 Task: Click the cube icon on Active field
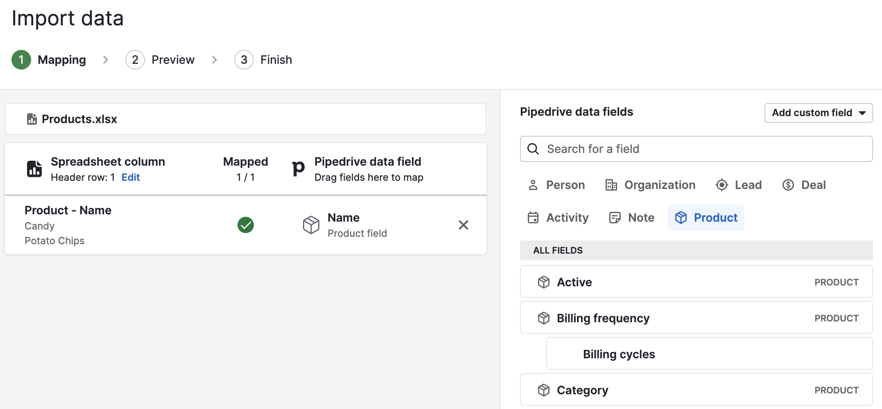pyautogui.click(x=544, y=282)
